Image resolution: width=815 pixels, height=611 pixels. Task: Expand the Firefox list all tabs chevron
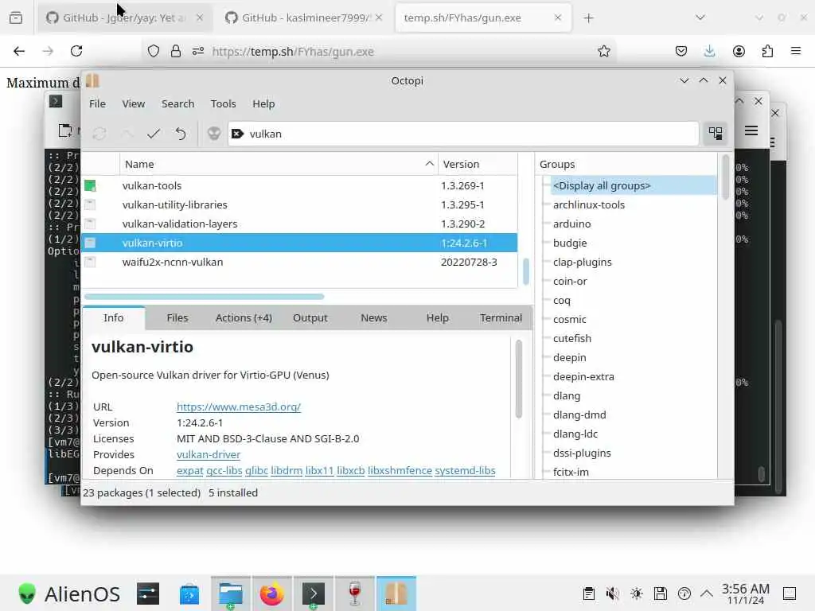(x=700, y=18)
